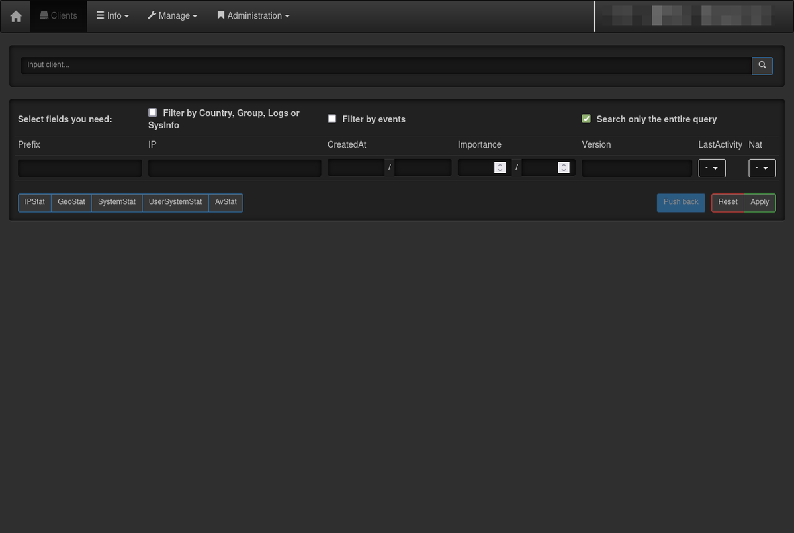This screenshot has width=794, height=533.
Task: Focus the Input client search field
Action: click(x=386, y=65)
